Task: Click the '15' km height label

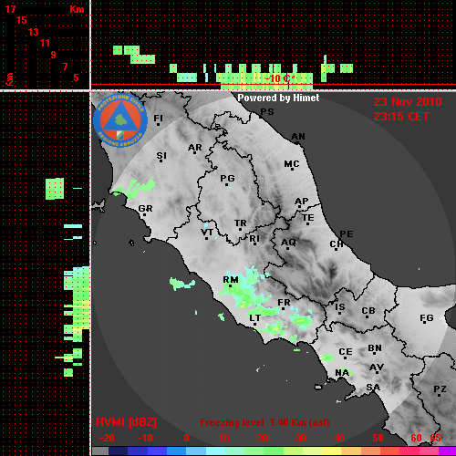Action: pyautogui.click(x=22, y=20)
